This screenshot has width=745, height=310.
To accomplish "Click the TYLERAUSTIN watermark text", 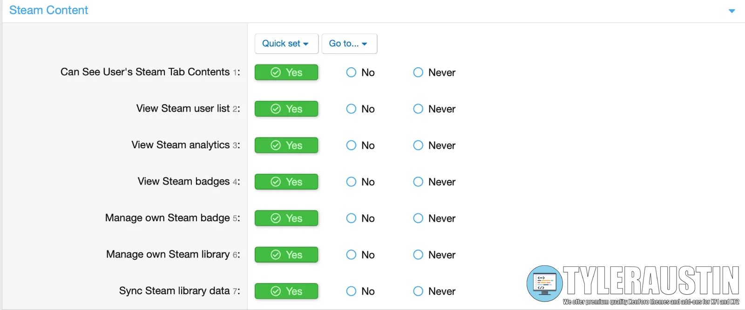I will [x=650, y=280].
